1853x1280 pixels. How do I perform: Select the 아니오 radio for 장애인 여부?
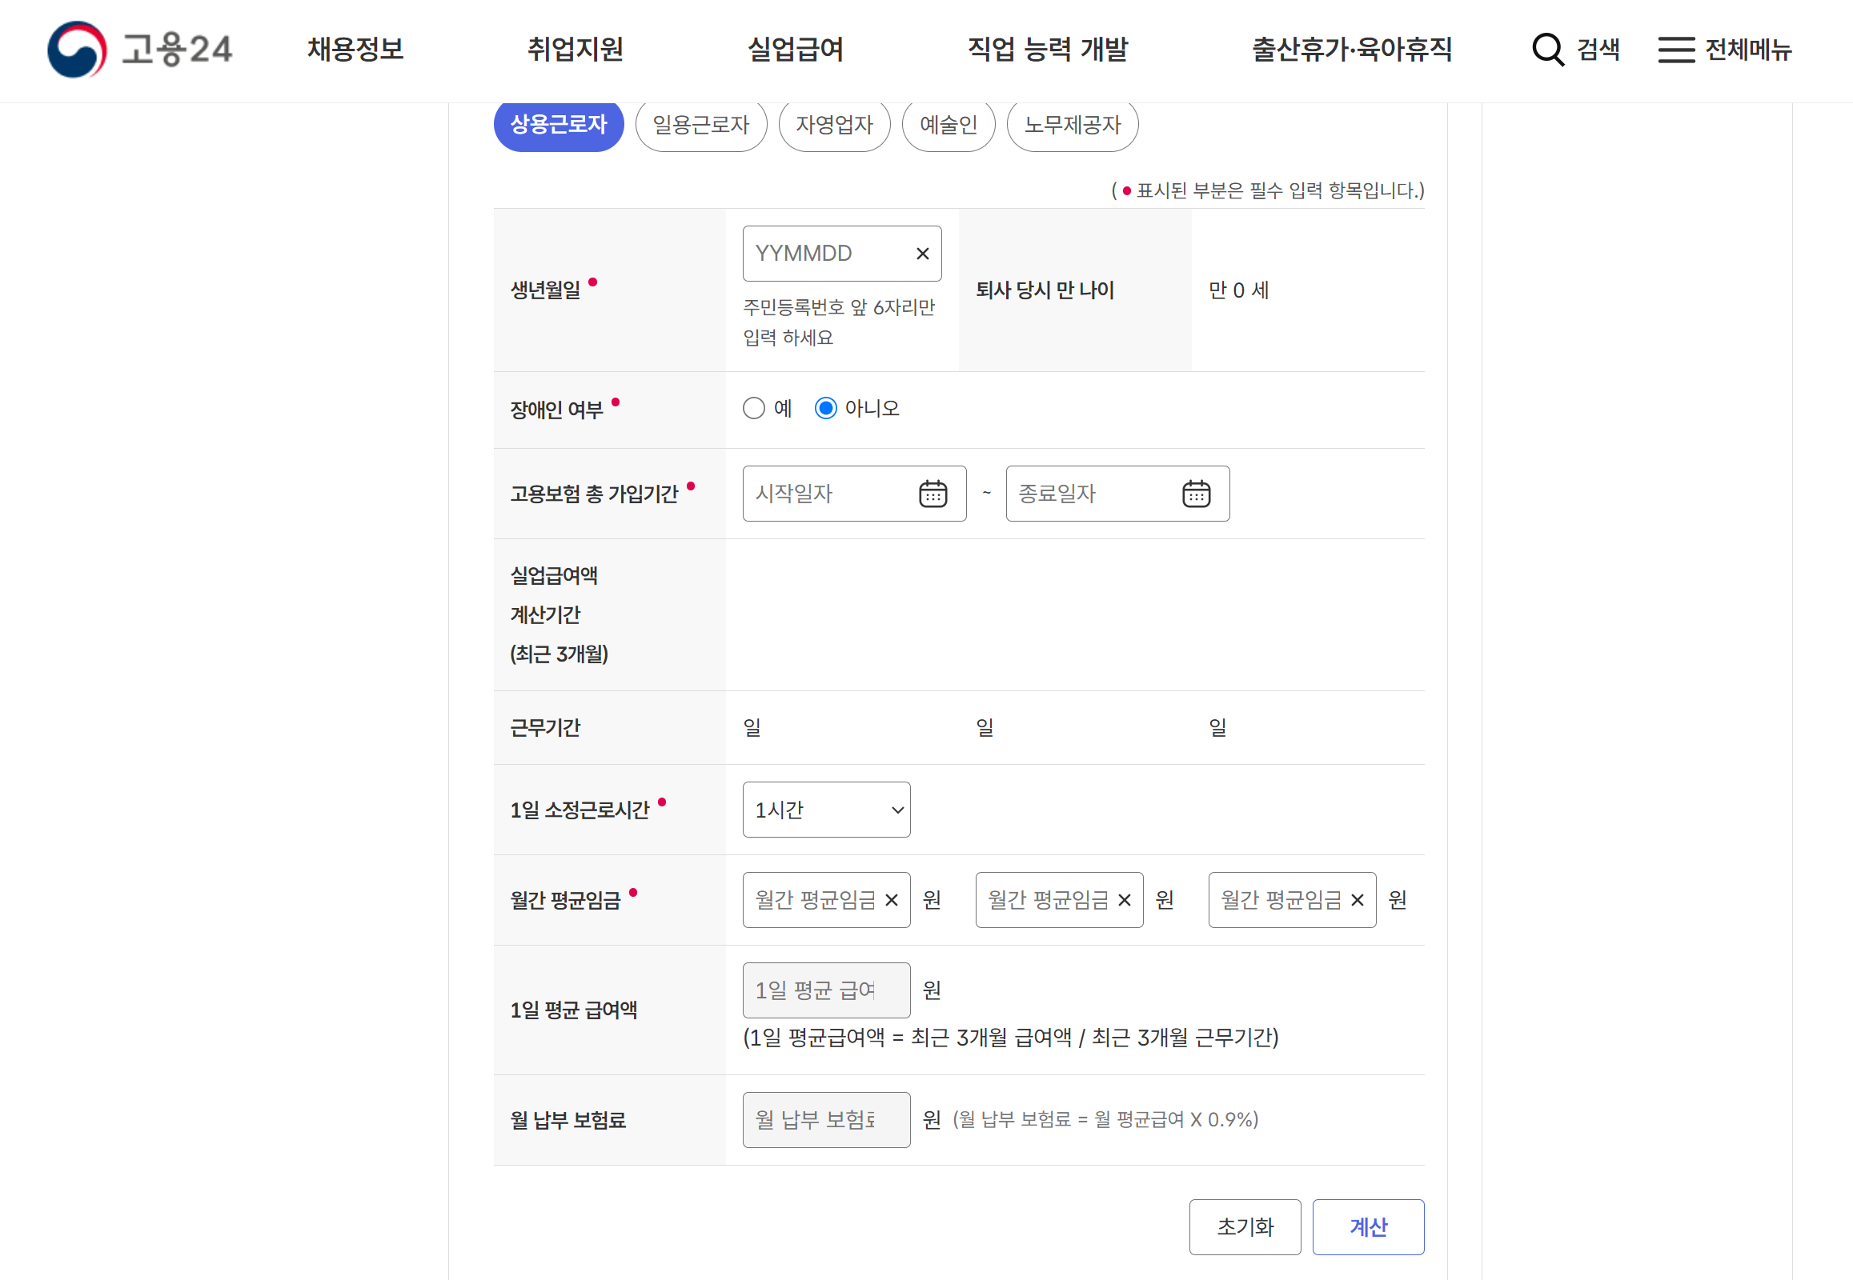pyautogui.click(x=825, y=409)
